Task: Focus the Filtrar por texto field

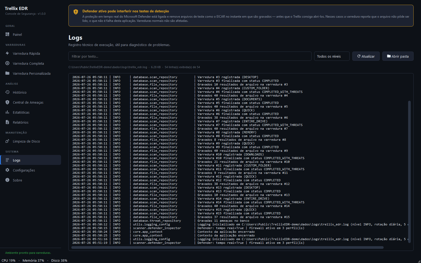Action: point(190,56)
